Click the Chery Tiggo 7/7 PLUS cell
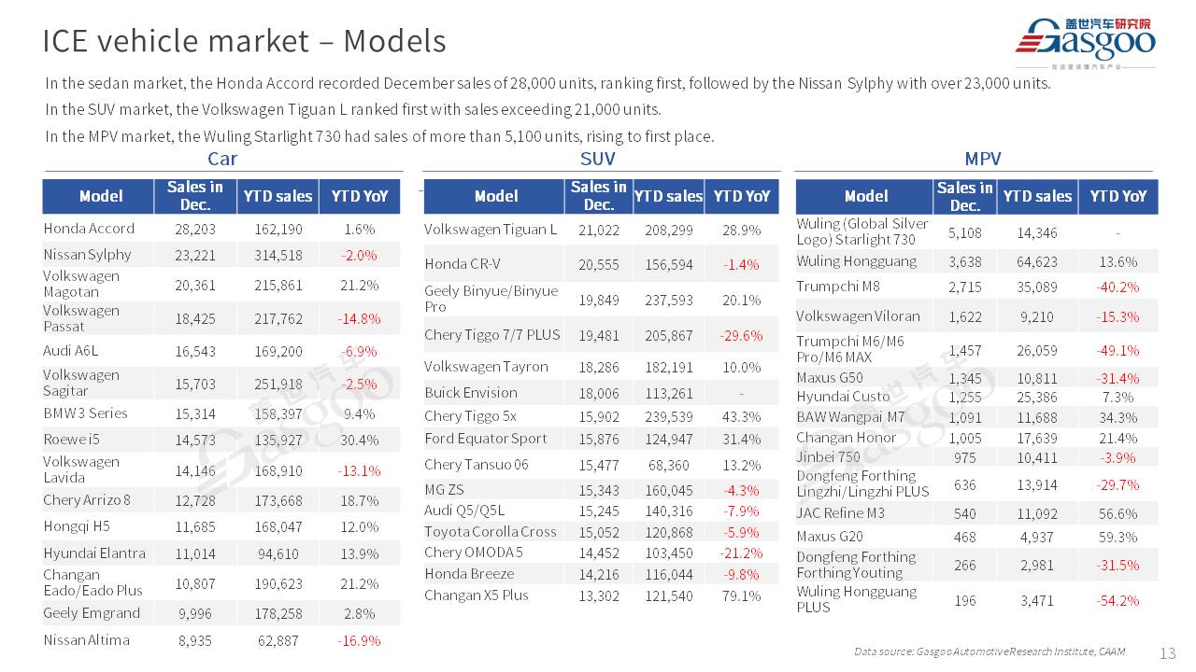The image size is (1196, 672). point(492,334)
